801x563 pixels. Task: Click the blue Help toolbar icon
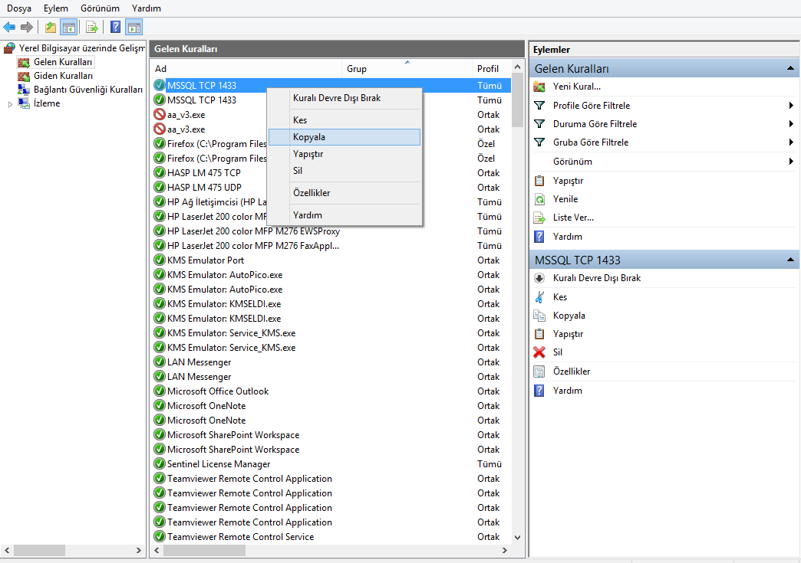click(x=116, y=28)
